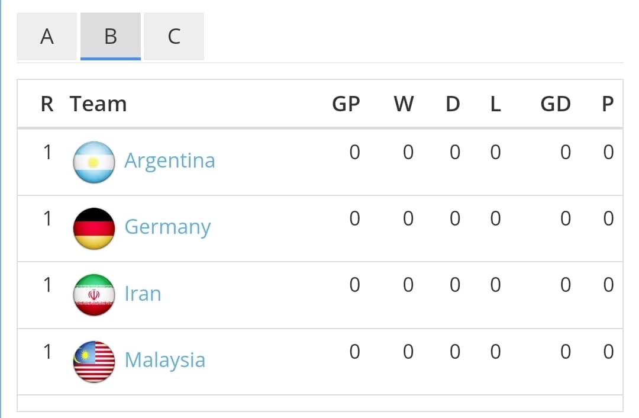Image resolution: width=639 pixels, height=418 pixels.
Task: Open the Germany team link
Action: (x=167, y=227)
